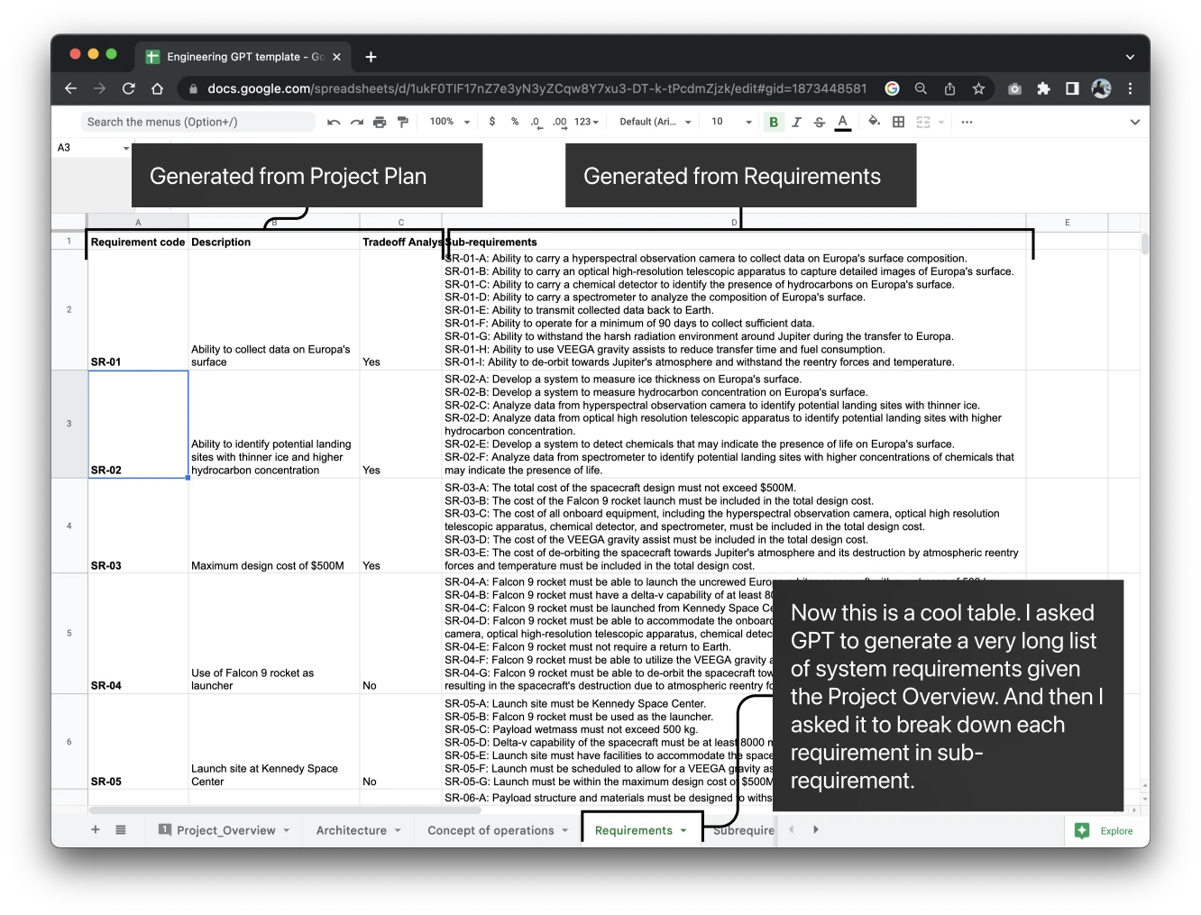Open Chrome's side panel icon

click(x=1072, y=88)
